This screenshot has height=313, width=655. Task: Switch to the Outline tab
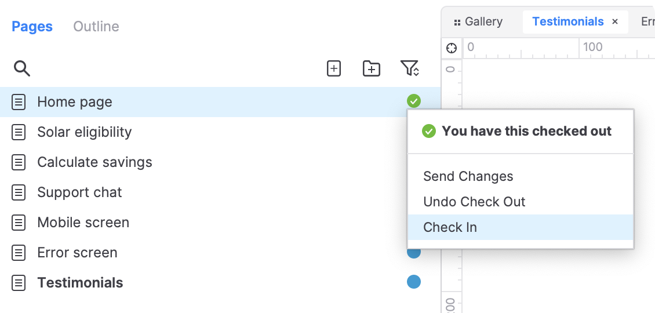coord(96,27)
